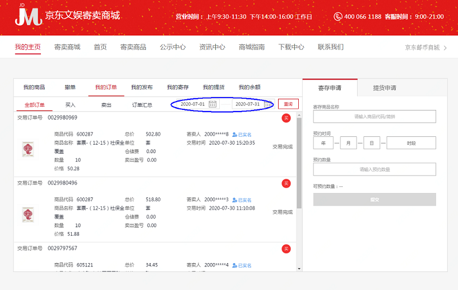Click the red 买 badge on order 0029980969
The width and height of the screenshot is (458, 290).
click(286, 118)
